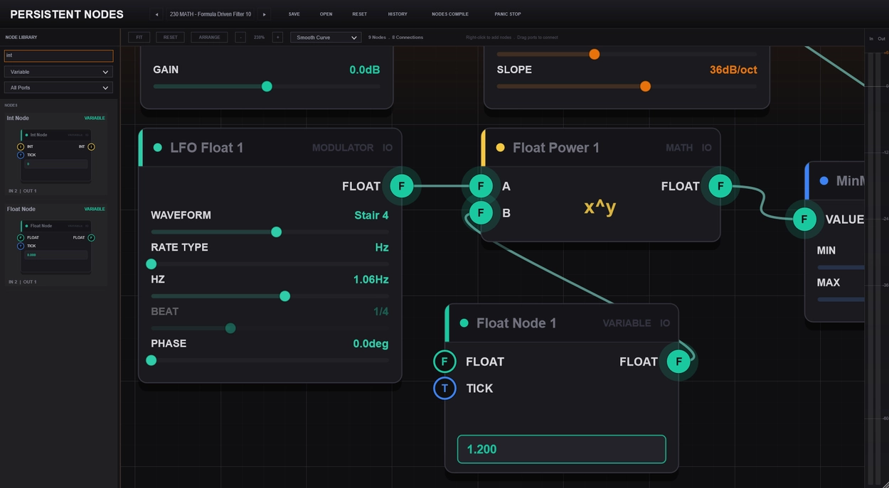
Task: Click Float Node 1 TICK input port
Action: click(x=445, y=388)
